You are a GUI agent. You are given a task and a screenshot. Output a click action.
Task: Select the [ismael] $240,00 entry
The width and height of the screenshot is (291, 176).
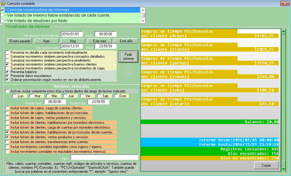pyautogui.click(x=210, y=74)
